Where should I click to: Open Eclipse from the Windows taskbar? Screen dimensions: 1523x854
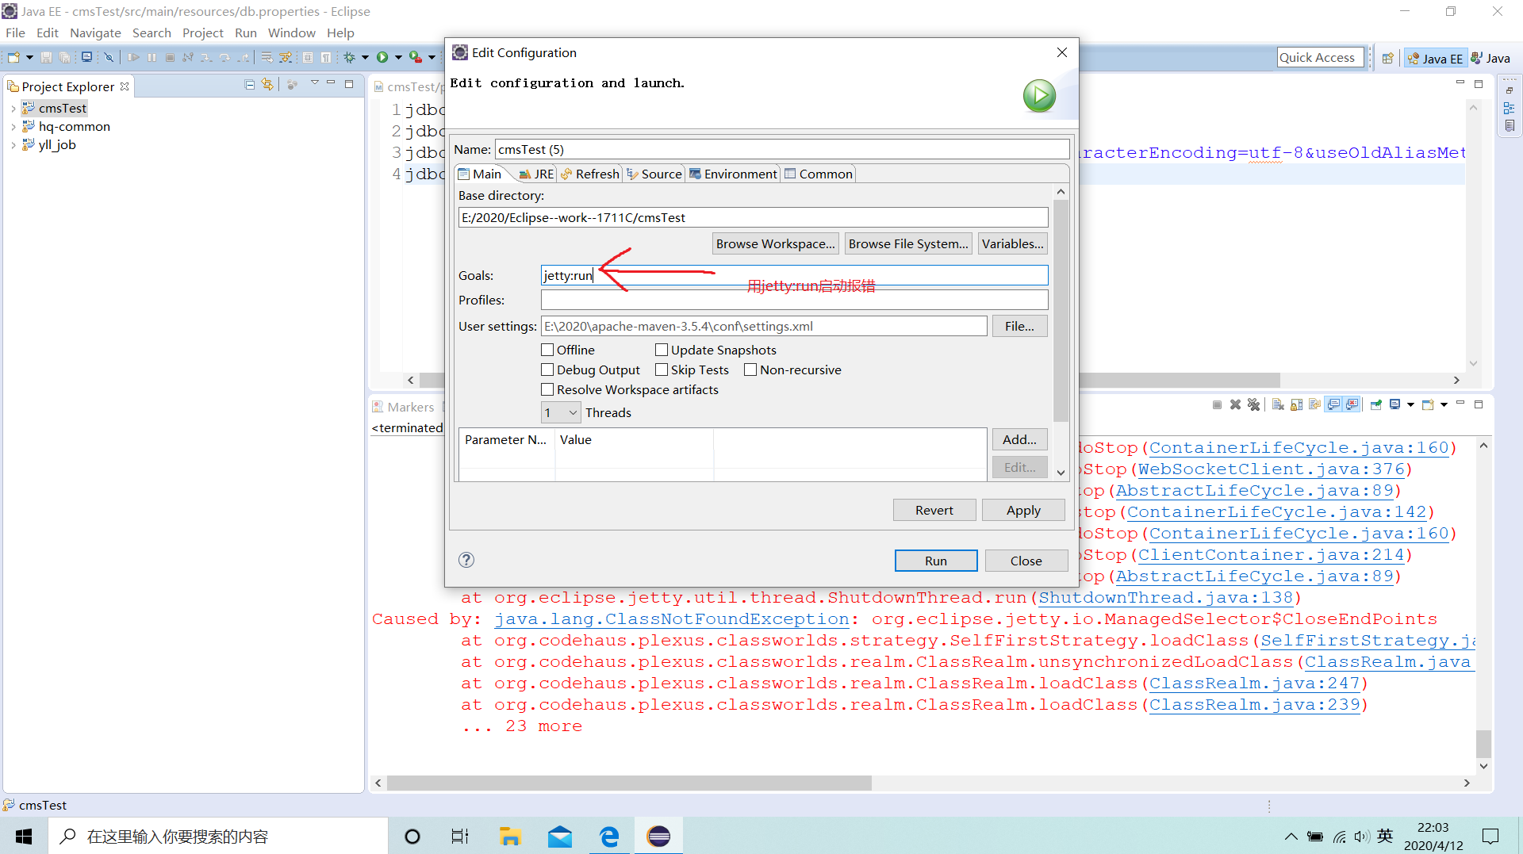tap(658, 836)
